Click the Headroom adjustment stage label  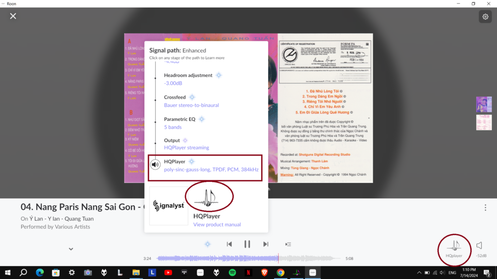click(x=188, y=75)
